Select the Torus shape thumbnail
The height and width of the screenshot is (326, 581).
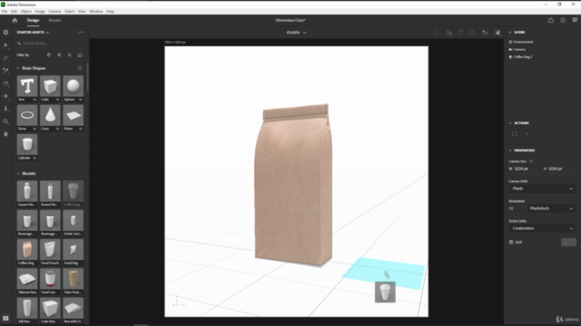pos(27,115)
